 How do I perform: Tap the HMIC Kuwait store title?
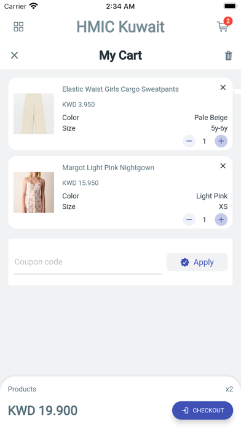click(120, 27)
